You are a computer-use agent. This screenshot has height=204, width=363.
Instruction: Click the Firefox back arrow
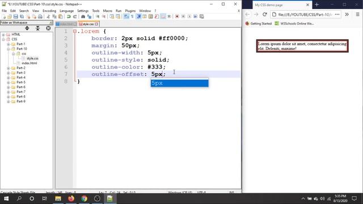[x=247, y=14]
